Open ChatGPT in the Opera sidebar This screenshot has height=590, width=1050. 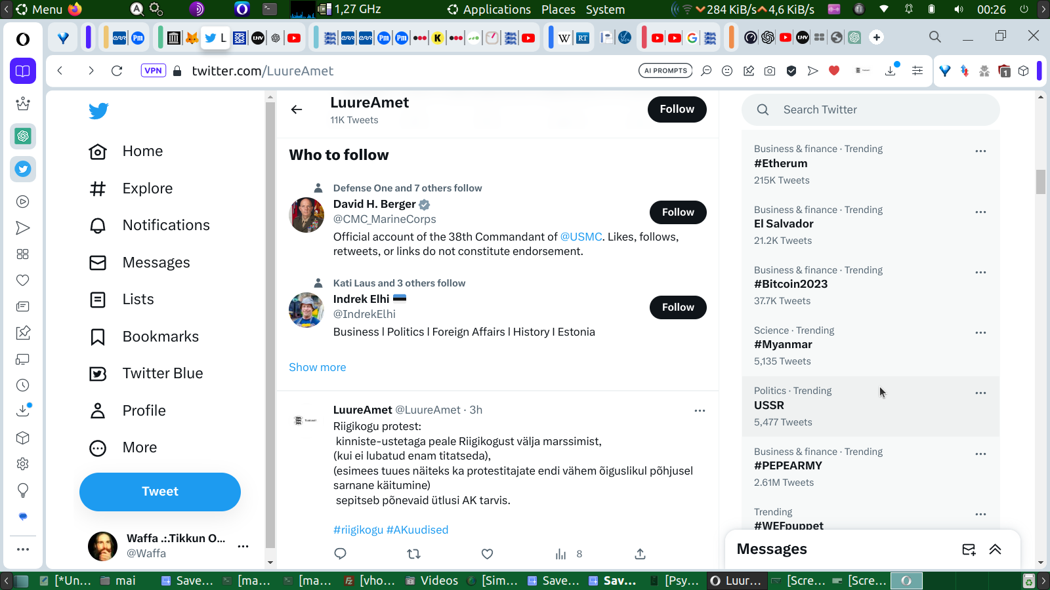click(23, 136)
